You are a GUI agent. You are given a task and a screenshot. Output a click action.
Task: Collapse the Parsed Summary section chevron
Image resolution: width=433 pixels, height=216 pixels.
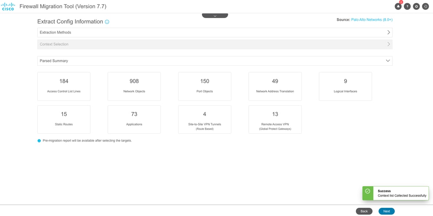(x=388, y=61)
